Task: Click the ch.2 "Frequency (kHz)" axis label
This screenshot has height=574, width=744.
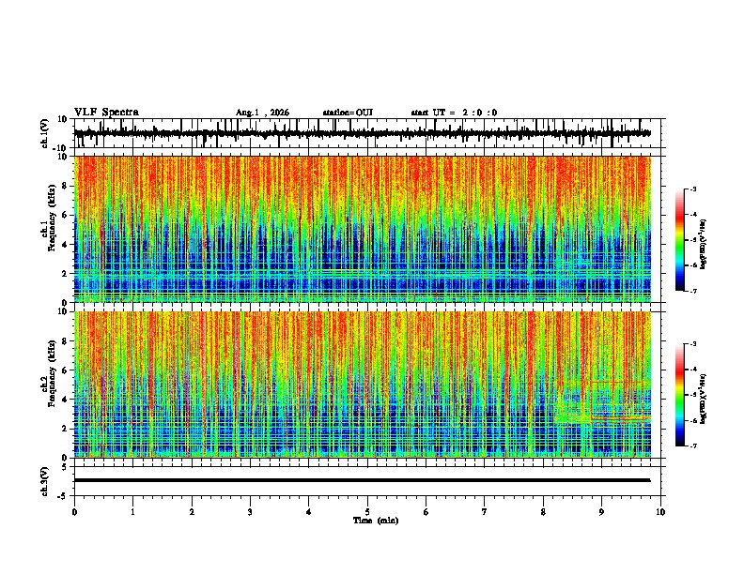Action: pyautogui.click(x=52, y=373)
